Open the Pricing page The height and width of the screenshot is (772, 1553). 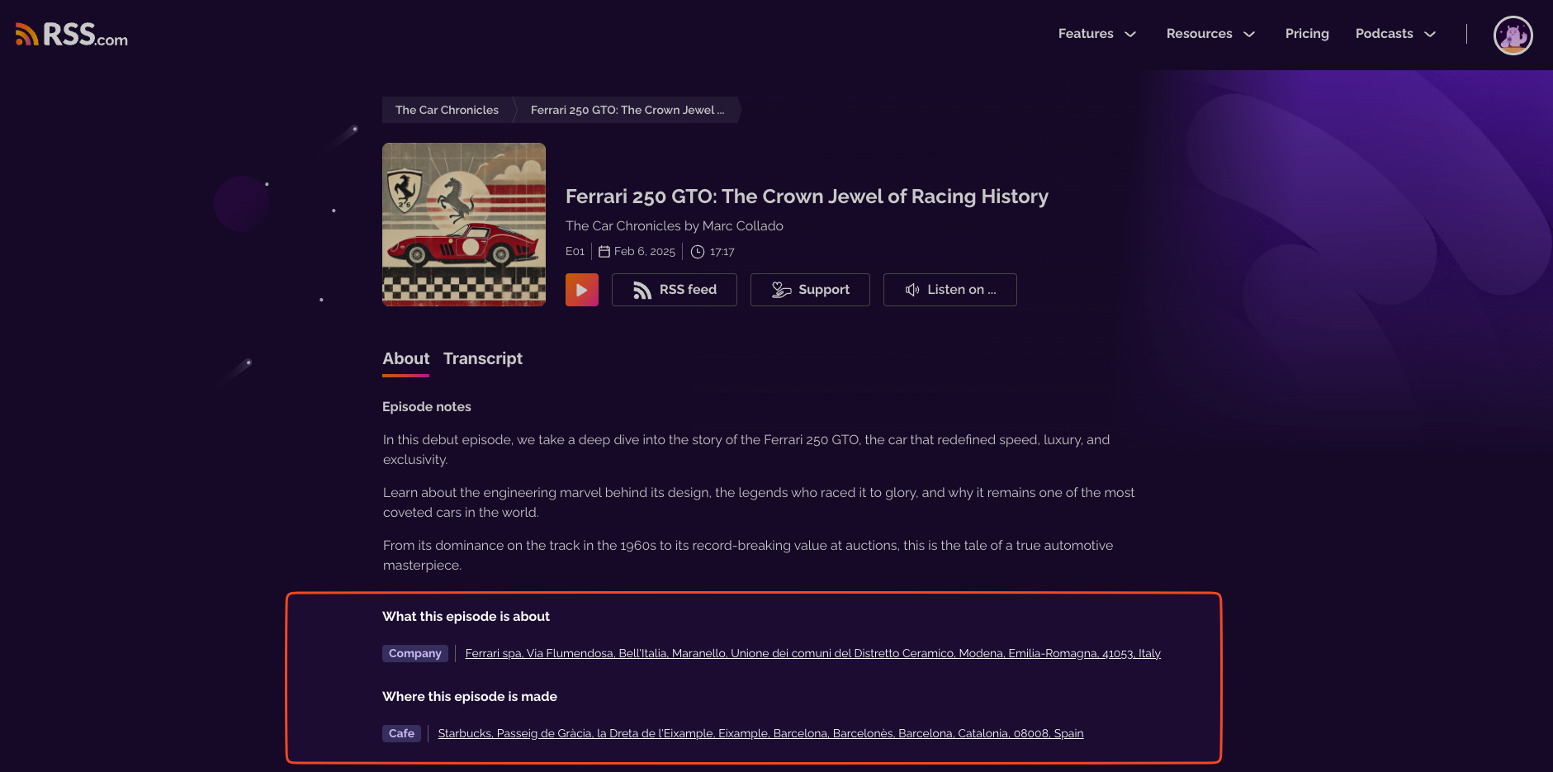(x=1307, y=34)
